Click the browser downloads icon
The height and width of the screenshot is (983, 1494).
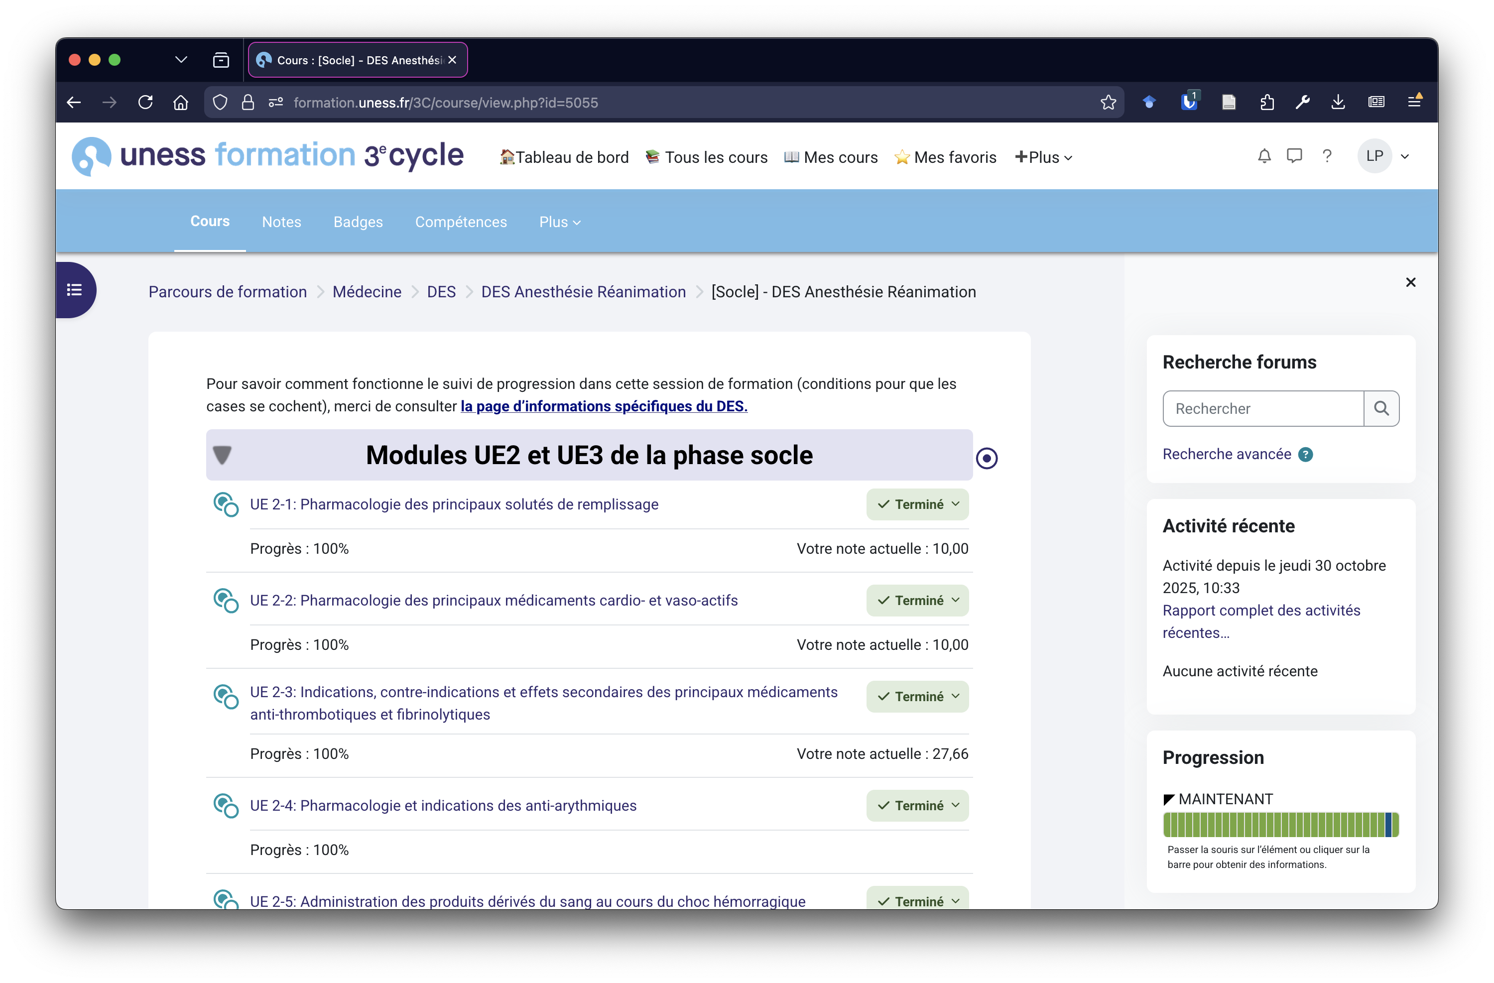(x=1338, y=102)
